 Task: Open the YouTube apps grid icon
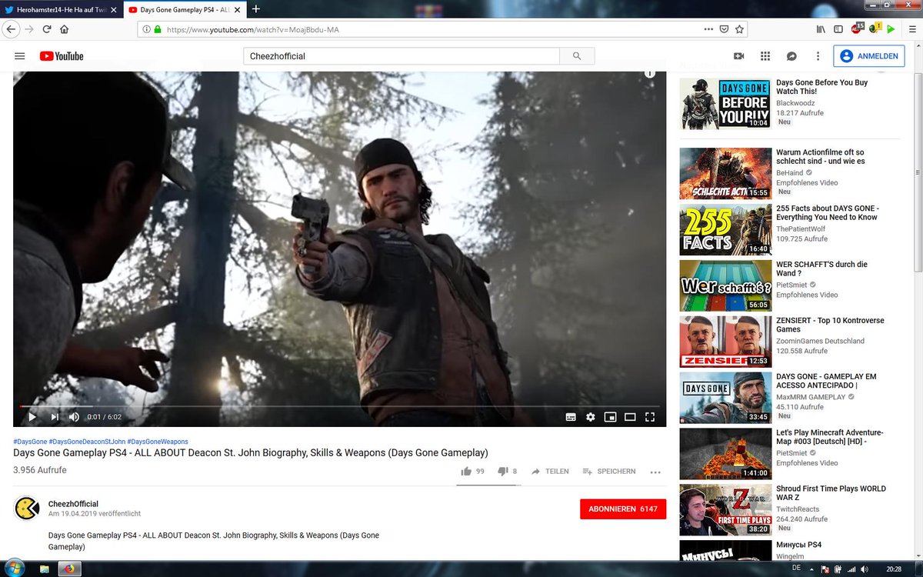coord(765,56)
